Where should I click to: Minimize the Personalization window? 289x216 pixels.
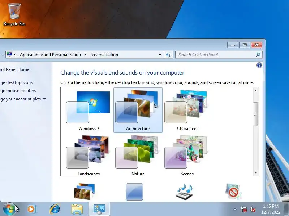[x=233, y=45]
